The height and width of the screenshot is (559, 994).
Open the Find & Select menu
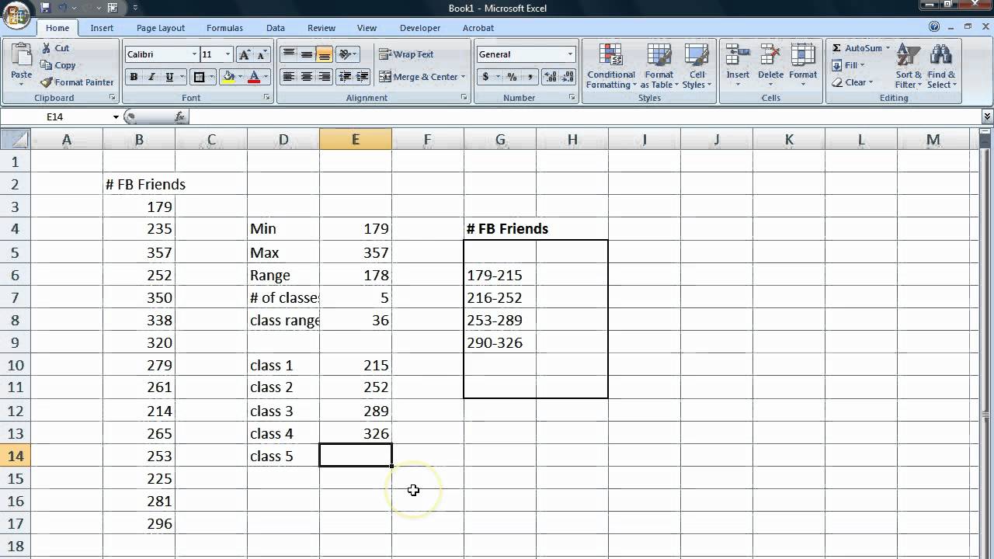coord(941,66)
